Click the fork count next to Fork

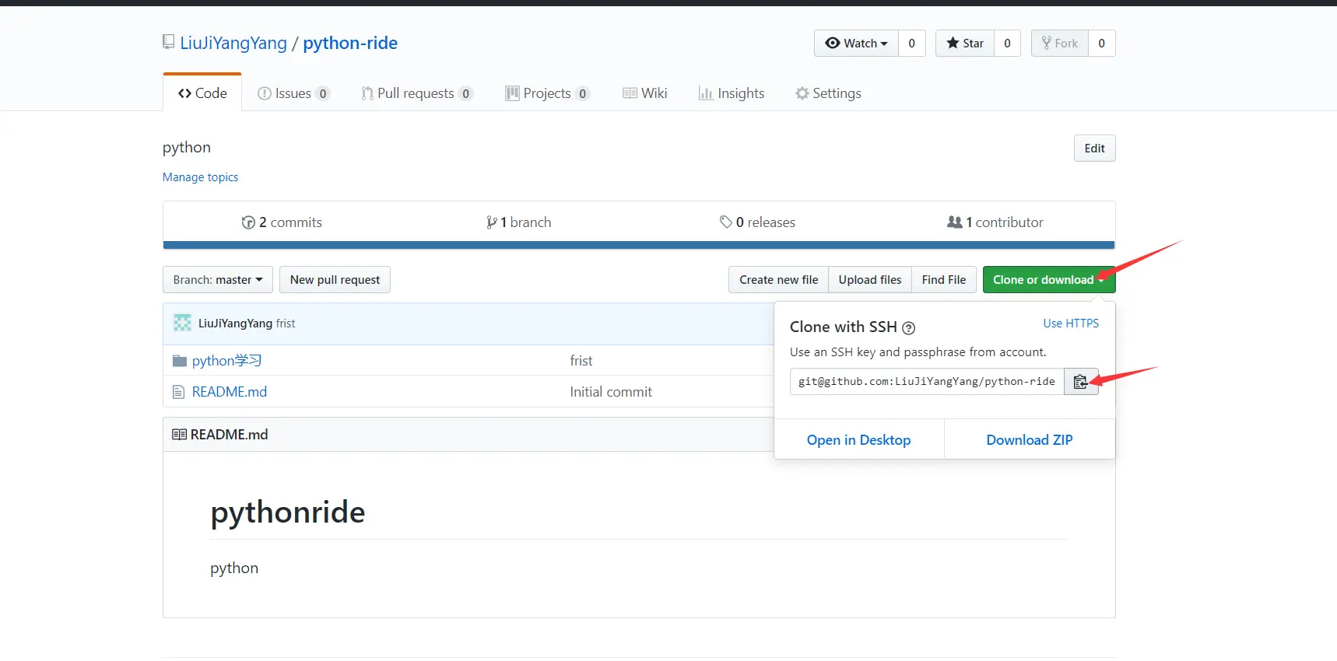point(1101,44)
